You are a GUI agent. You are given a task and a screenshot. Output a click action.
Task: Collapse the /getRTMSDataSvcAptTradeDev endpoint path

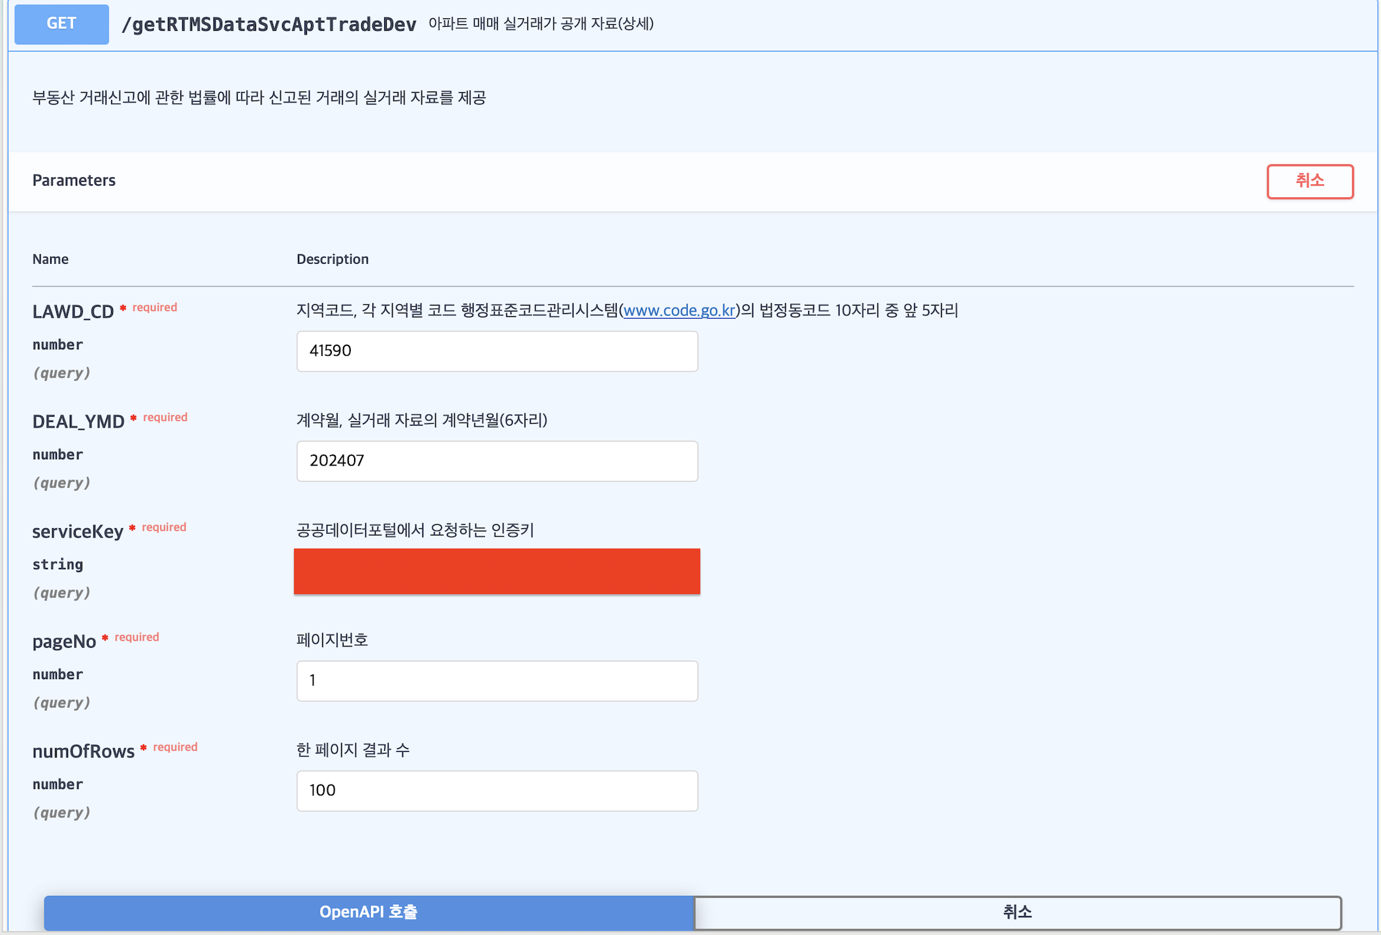click(268, 25)
